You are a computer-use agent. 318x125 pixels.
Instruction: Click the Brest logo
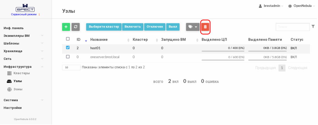pyautogui.click(x=25, y=8)
